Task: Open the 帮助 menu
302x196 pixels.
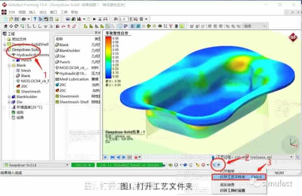Action: pos(74,12)
